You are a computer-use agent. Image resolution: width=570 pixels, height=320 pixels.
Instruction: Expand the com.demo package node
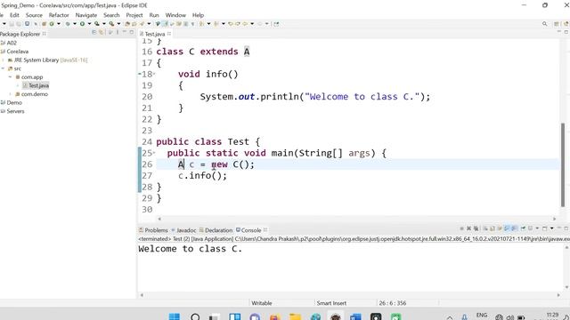pos(10,94)
